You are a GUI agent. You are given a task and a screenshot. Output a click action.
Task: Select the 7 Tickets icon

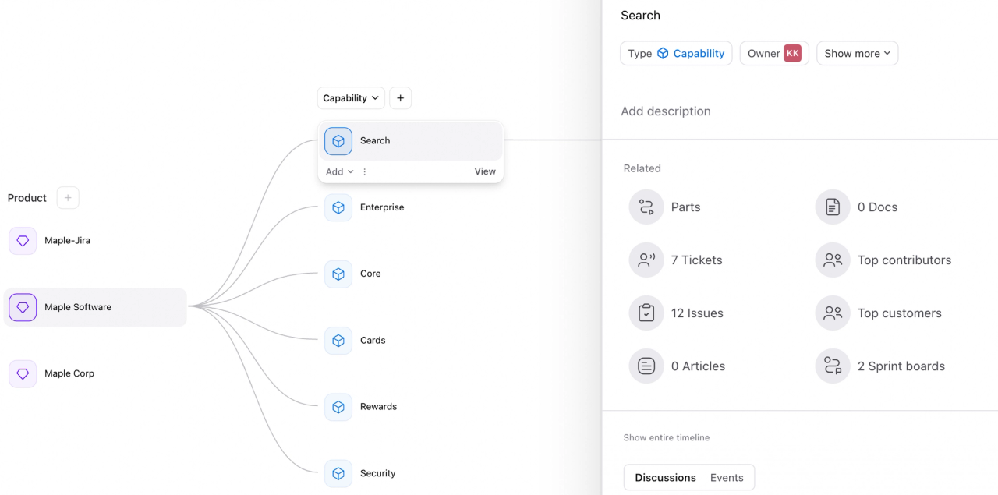point(646,260)
